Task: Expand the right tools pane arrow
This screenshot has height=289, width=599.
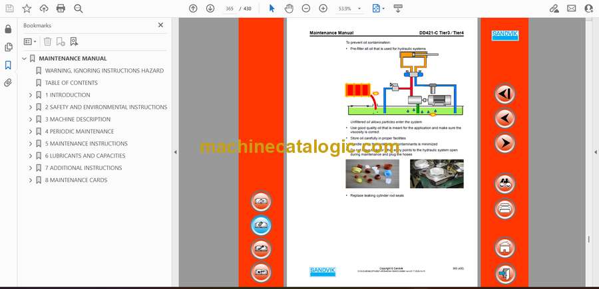Action: click(595, 152)
